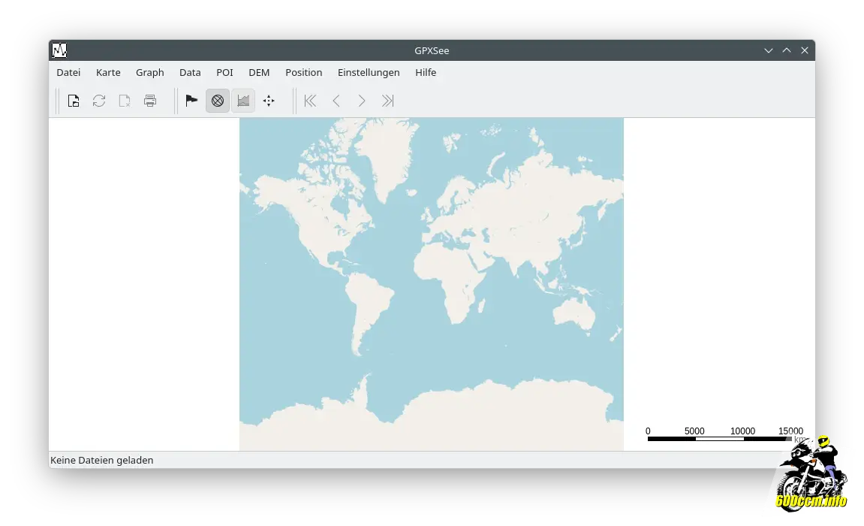Click the show position crosshair icon
This screenshot has height=526, width=864.
pyautogui.click(x=269, y=101)
